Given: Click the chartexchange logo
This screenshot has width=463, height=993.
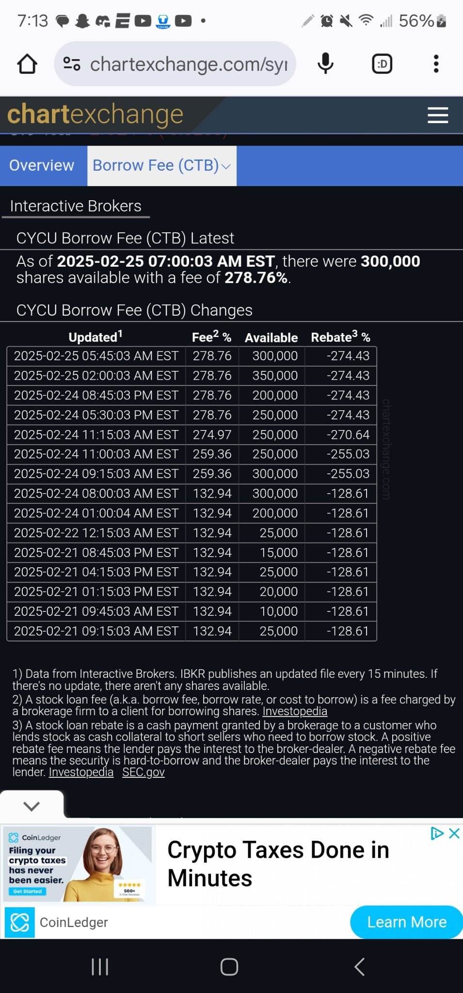Looking at the screenshot, I should (x=96, y=114).
